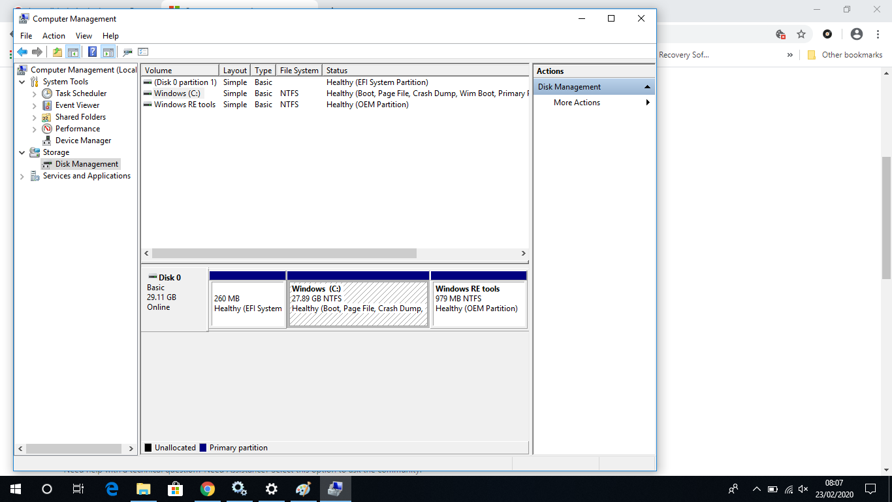
Task: Expand the Task Scheduler node arrow
Action: tap(35, 93)
